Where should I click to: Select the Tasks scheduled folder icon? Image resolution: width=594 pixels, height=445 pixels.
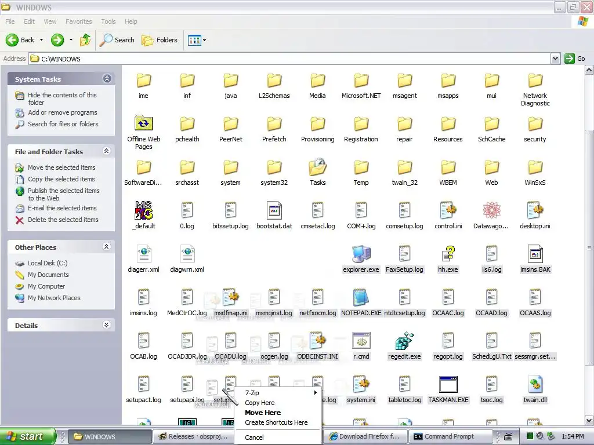click(317, 167)
